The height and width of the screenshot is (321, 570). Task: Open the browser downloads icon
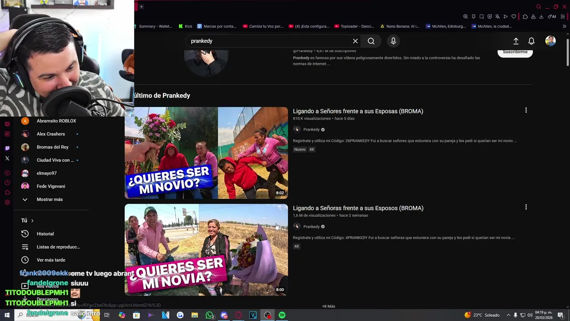(541, 16)
